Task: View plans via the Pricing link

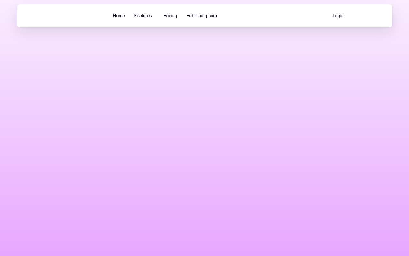Action: 170,16
